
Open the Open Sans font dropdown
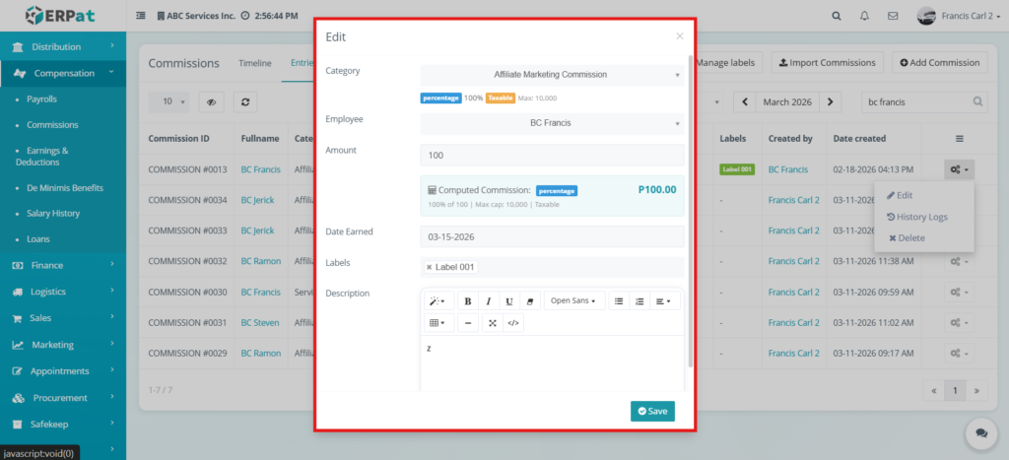tap(574, 301)
